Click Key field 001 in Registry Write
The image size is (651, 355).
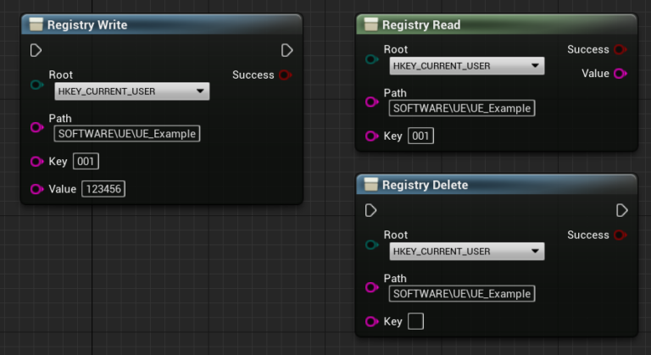point(86,161)
